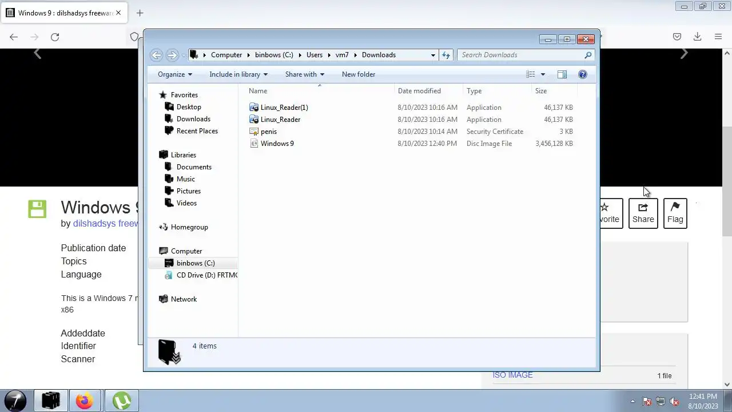Open the views dropdown arrow
This screenshot has width=732, height=412.
[543, 74]
